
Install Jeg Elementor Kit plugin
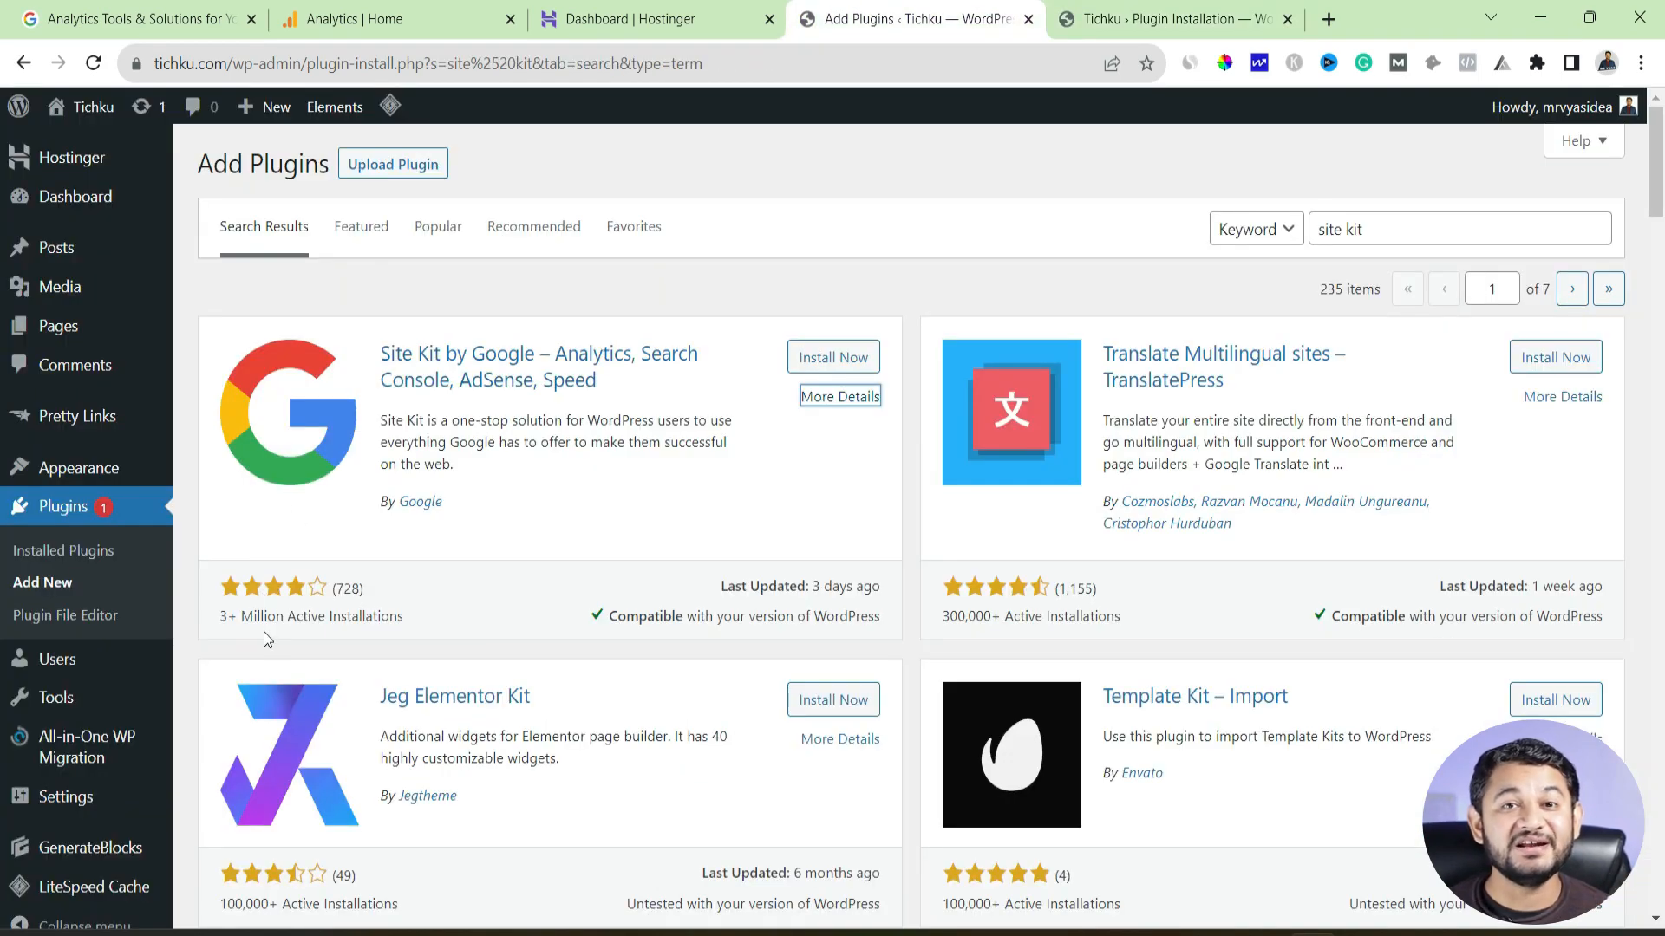click(833, 699)
